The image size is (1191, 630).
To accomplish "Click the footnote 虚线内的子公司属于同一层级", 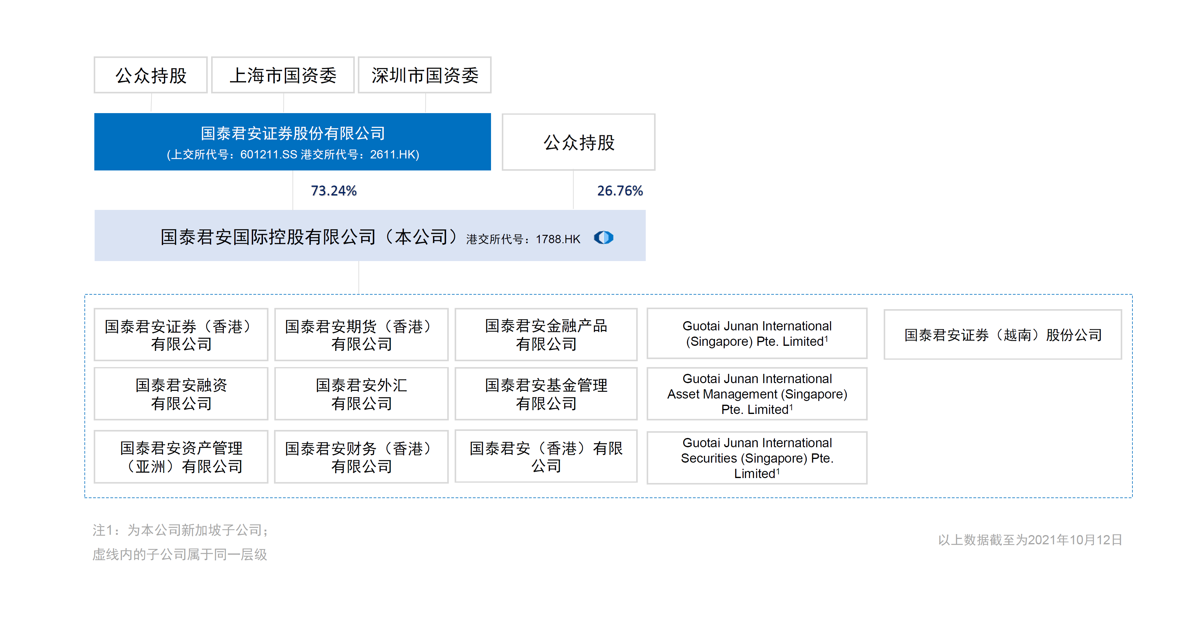I will click(x=179, y=554).
